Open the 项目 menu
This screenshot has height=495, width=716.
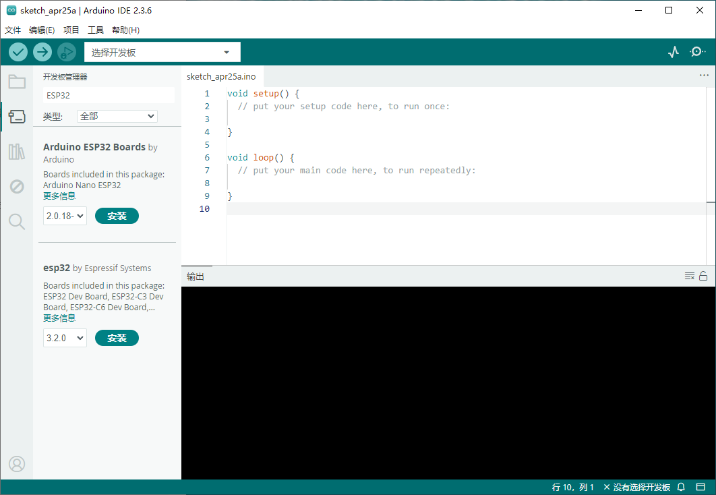coord(71,30)
